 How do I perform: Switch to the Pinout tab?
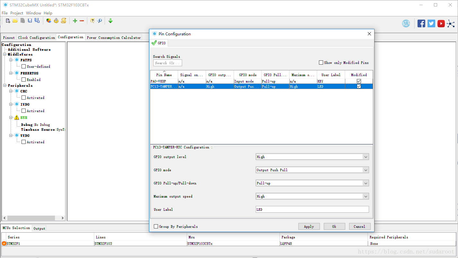(x=9, y=38)
